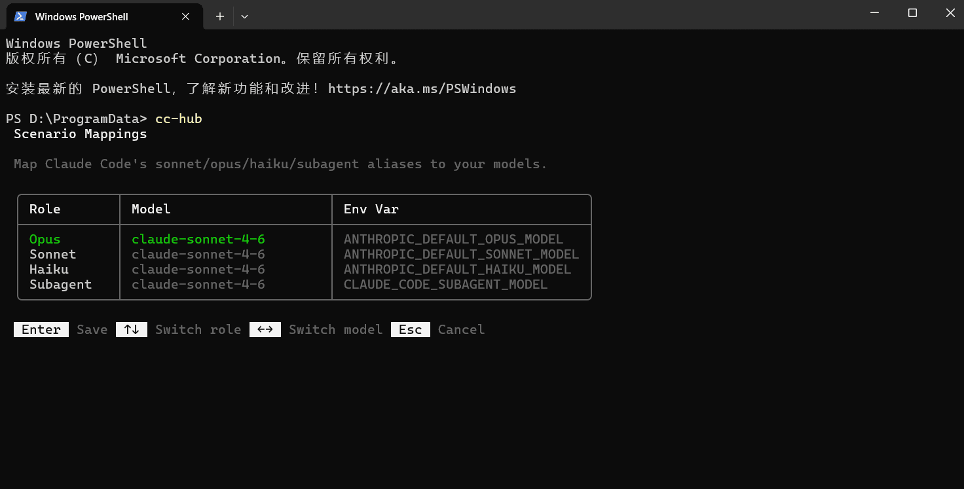The image size is (964, 489).
Task: Click the green claude-sonnet-4-6 model for Opus
Action: tap(198, 239)
